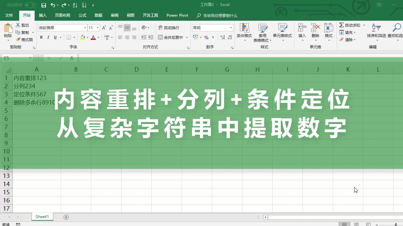Click the Save icon
Image resolution: width=403 pixels, height=226 pixels.
[x=43, y=5]
